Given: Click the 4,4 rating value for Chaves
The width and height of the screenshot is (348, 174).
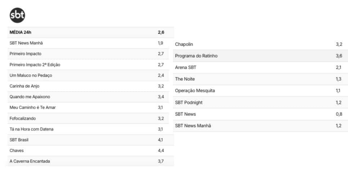Looking at the screenshot, I should pos(161,151).
